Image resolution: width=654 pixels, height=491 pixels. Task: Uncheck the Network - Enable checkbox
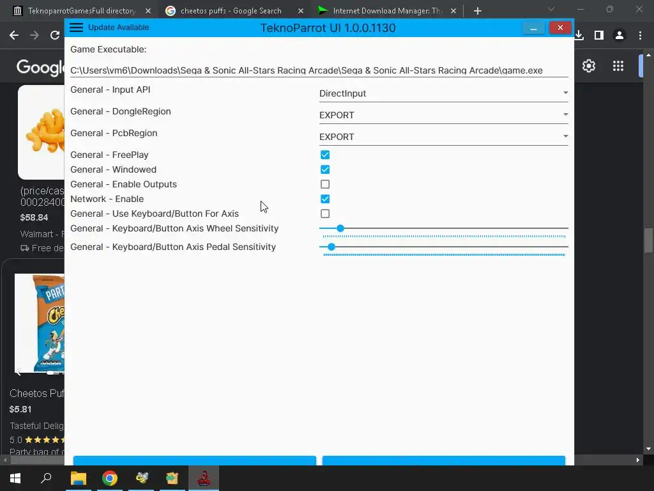[325, 199]
